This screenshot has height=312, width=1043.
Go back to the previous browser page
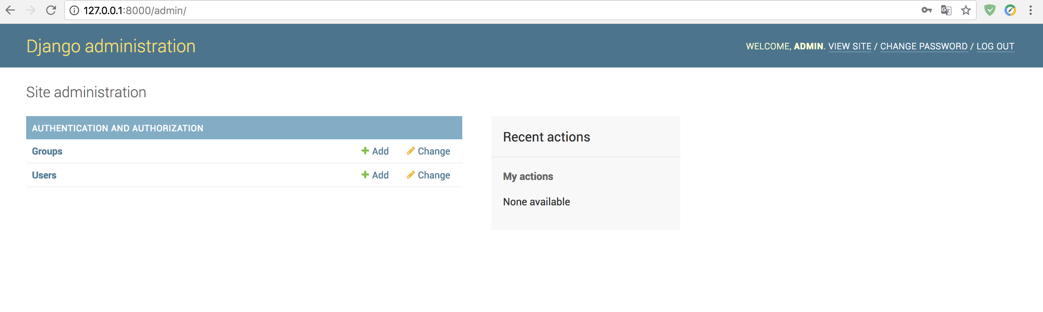pyautogui.click(x=10, y=10)
